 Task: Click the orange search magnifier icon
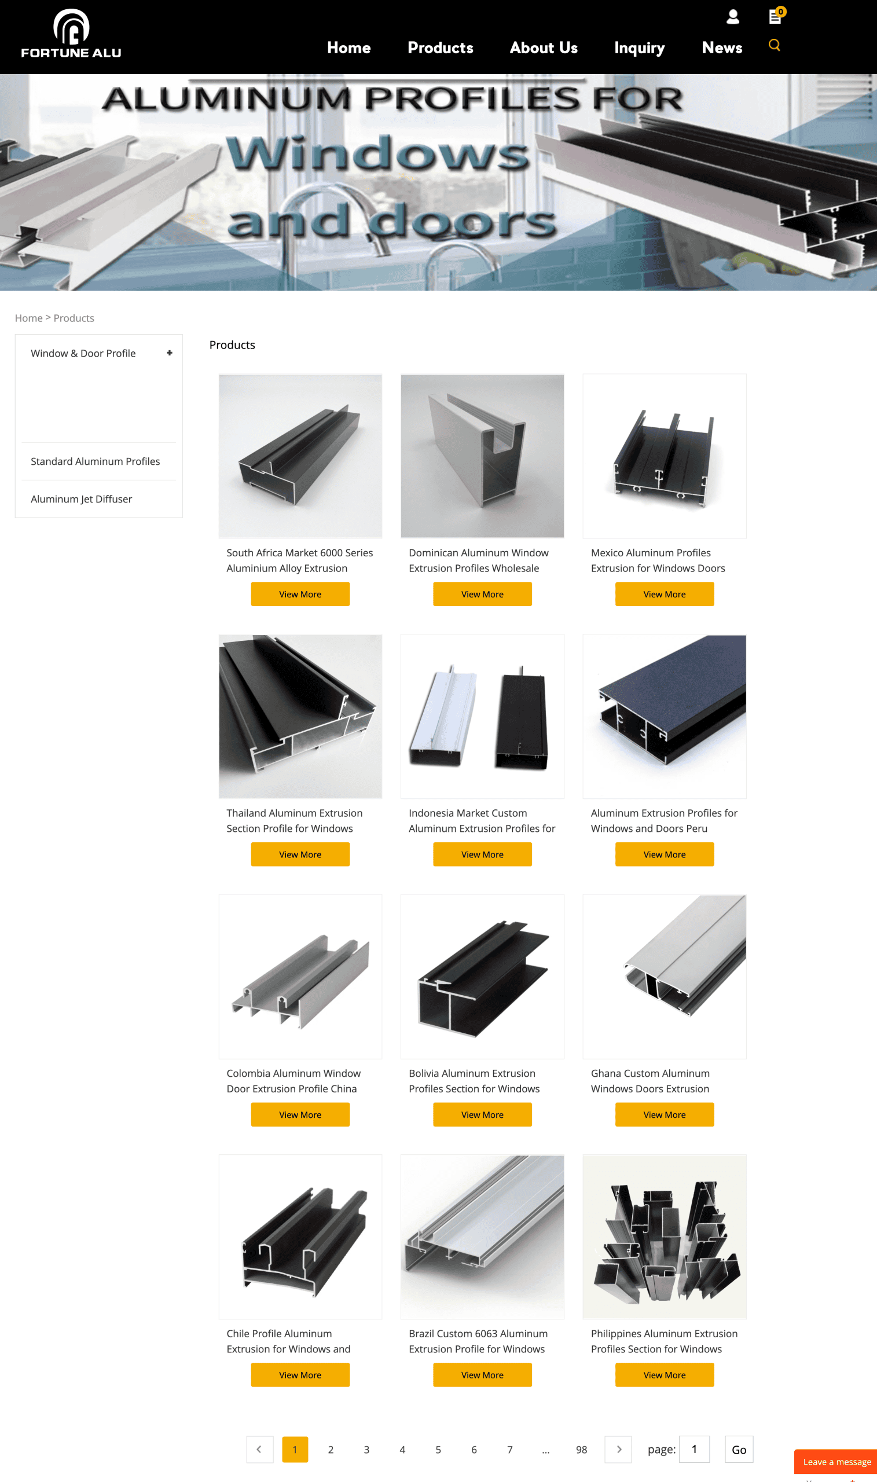[774, 45]
